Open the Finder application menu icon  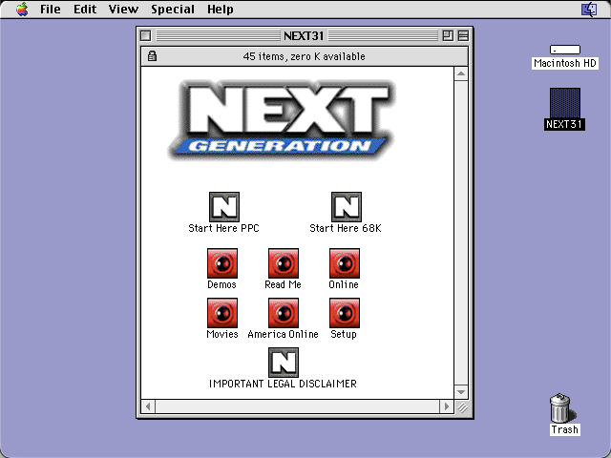589,9
